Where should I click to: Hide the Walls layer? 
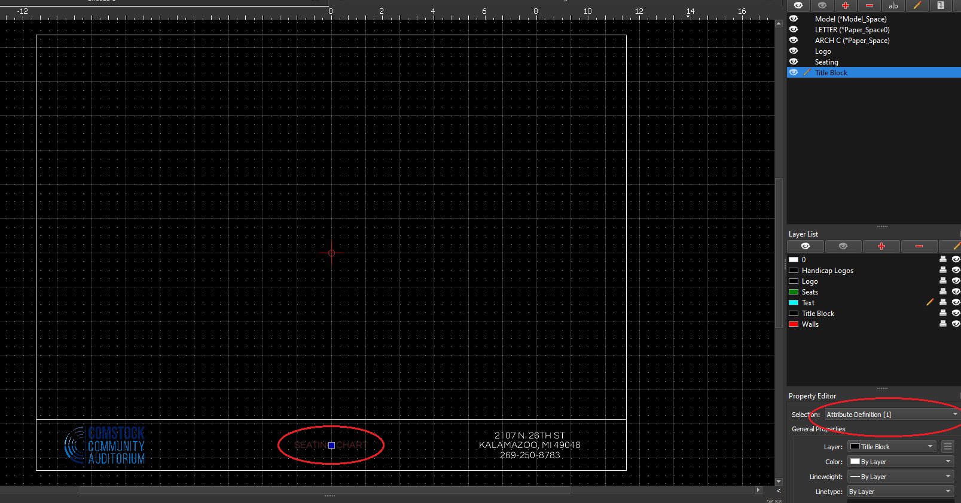click(956, 324)
